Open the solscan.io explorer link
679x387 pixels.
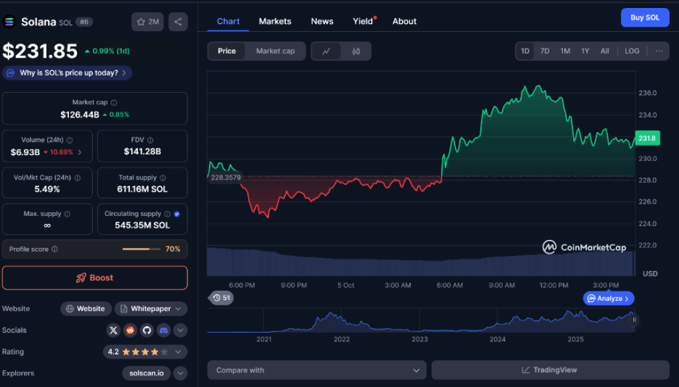(x=147, y=373)
